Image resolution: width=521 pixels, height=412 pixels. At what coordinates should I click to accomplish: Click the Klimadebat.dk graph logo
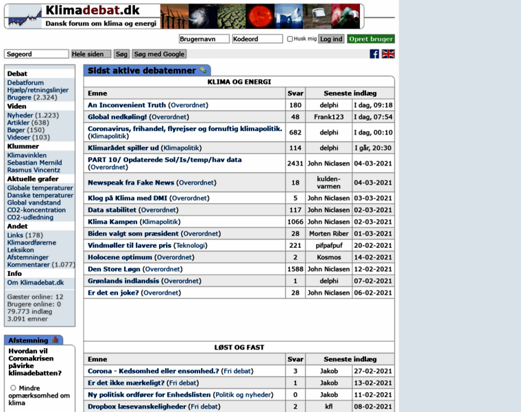coord(25,16)
